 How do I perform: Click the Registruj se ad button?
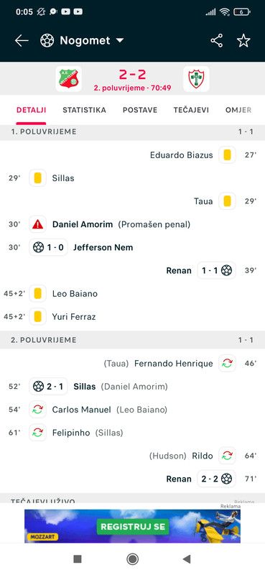(x=133, y=527)
